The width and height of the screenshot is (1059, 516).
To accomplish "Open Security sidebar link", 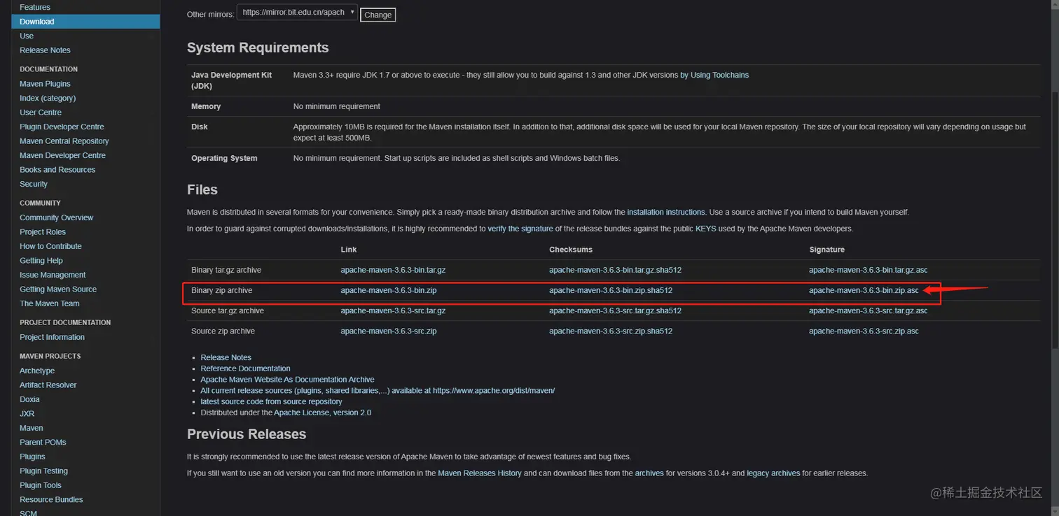I will [x=34, y=184].
